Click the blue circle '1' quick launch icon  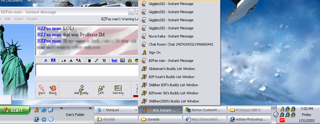tap(51, 119)
